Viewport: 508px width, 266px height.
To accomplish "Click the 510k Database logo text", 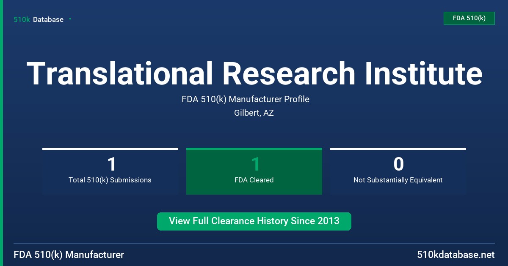I will (x=39, y=19).
